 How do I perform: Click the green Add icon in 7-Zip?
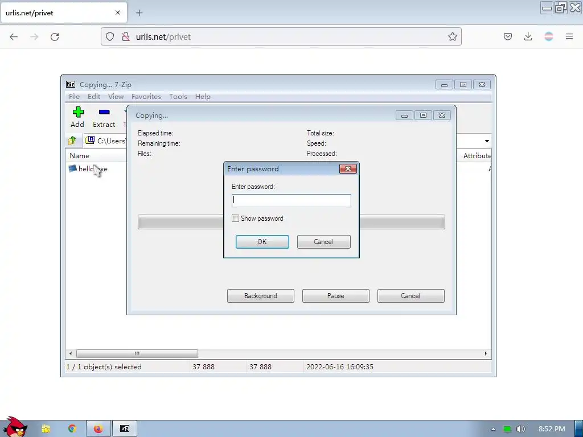click(78, 112)
